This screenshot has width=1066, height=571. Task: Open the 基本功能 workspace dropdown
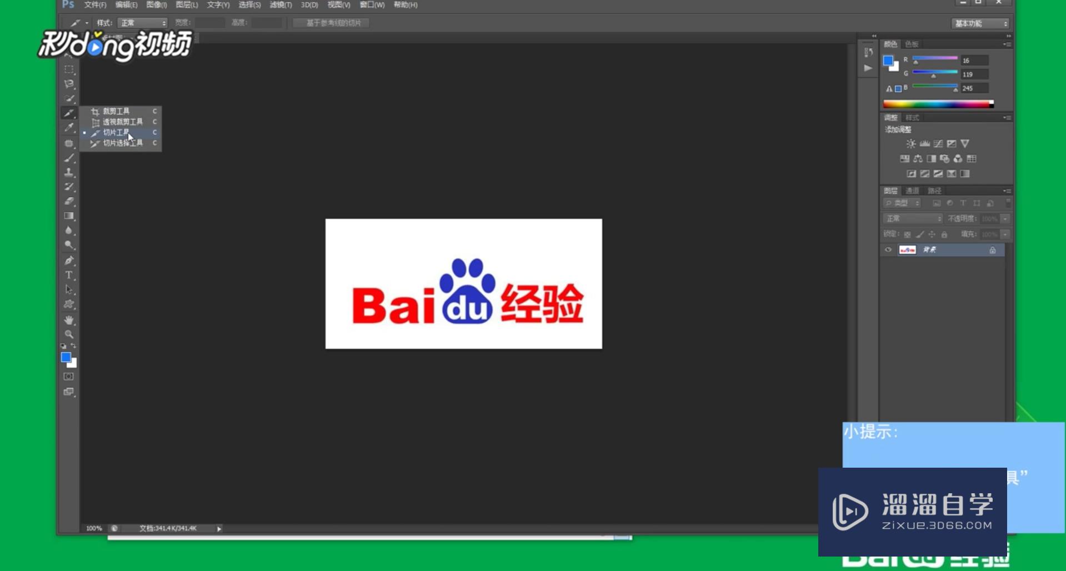coord(980,23)
